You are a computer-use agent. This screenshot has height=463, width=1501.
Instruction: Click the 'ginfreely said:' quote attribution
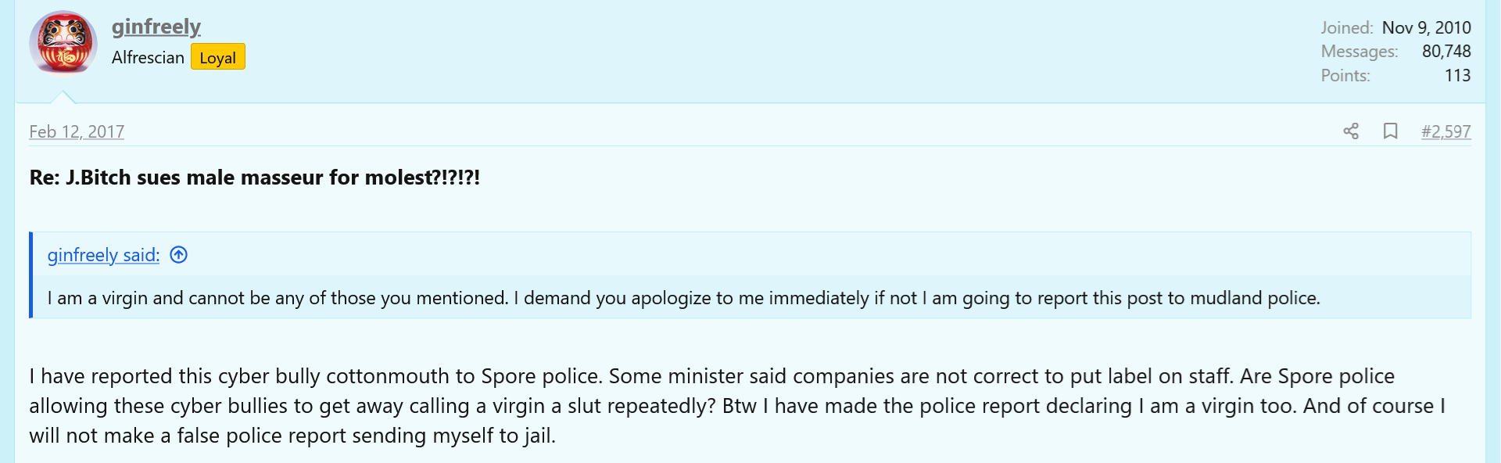(103, 255)
